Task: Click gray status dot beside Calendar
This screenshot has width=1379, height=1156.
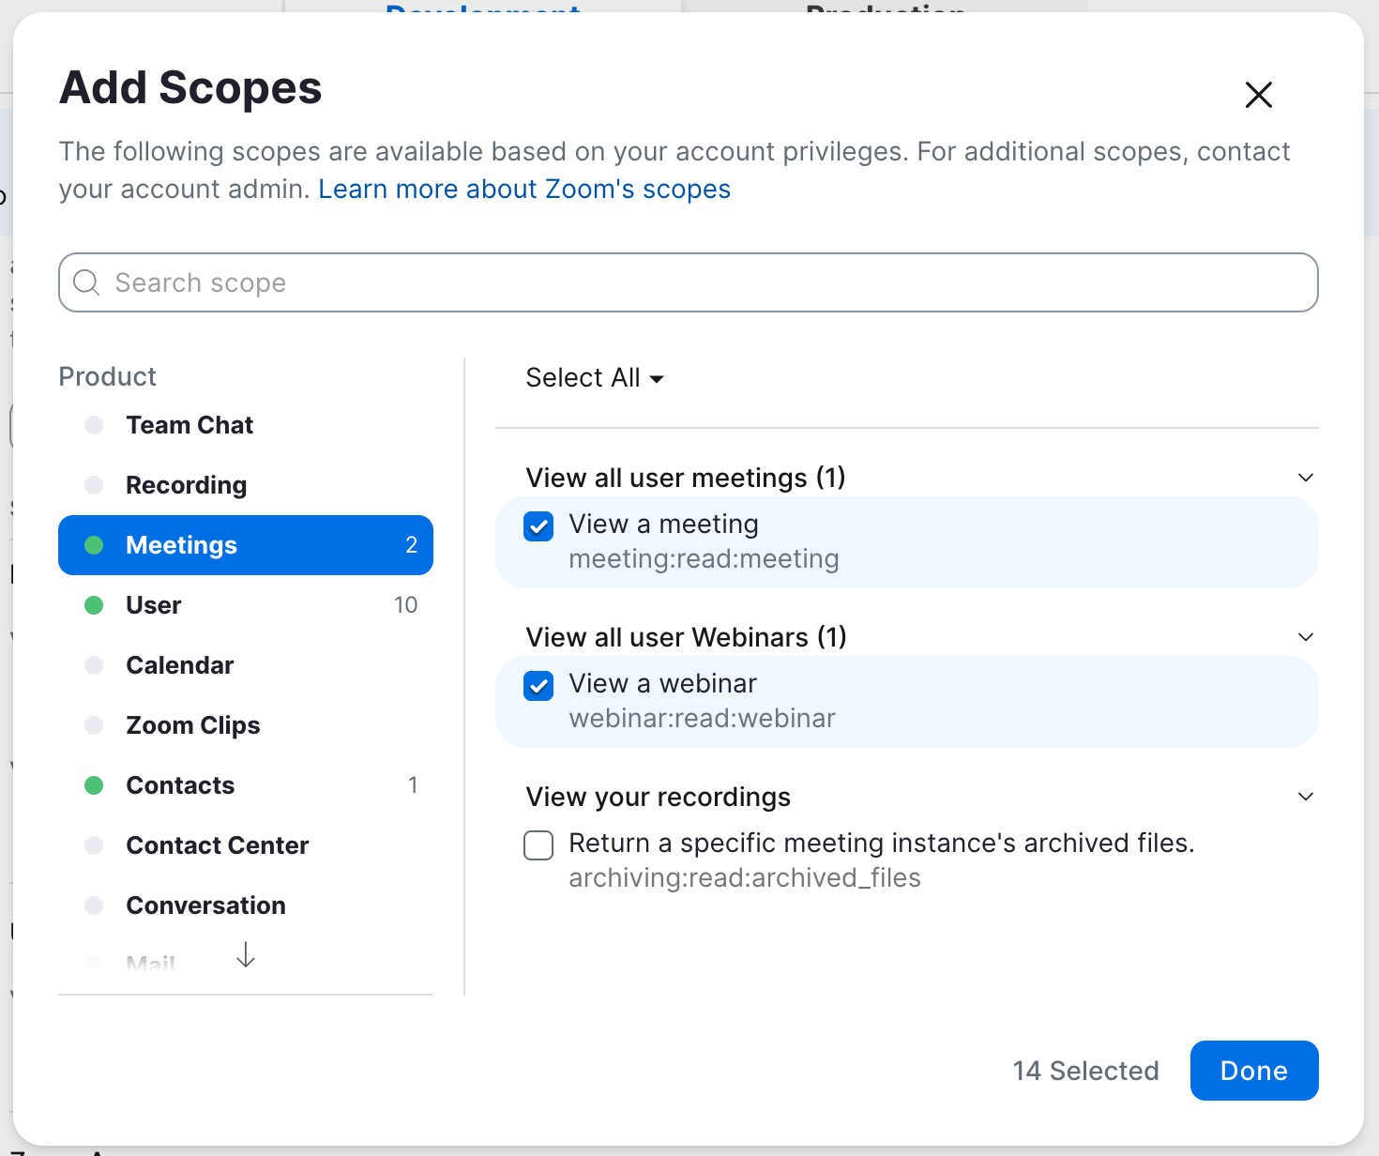Action: click(x=94, y=665)
